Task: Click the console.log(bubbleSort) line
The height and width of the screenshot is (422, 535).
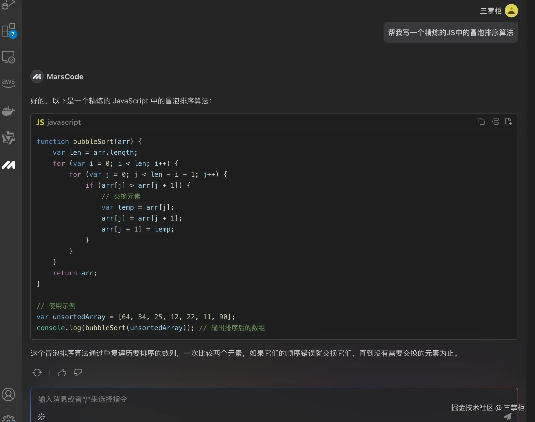Action: click(151, 328)
